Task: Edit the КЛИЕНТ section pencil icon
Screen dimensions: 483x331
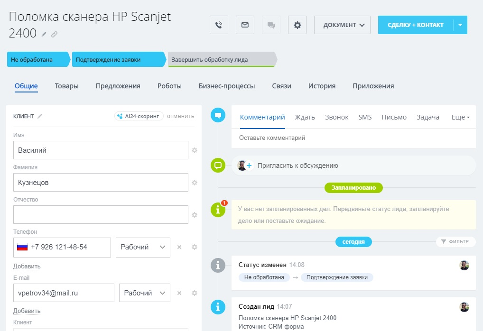Action: coord(40,116)
